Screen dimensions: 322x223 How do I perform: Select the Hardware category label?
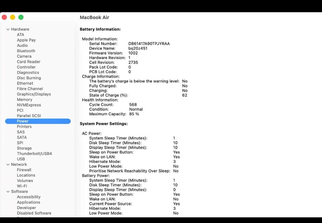[20, 29]
